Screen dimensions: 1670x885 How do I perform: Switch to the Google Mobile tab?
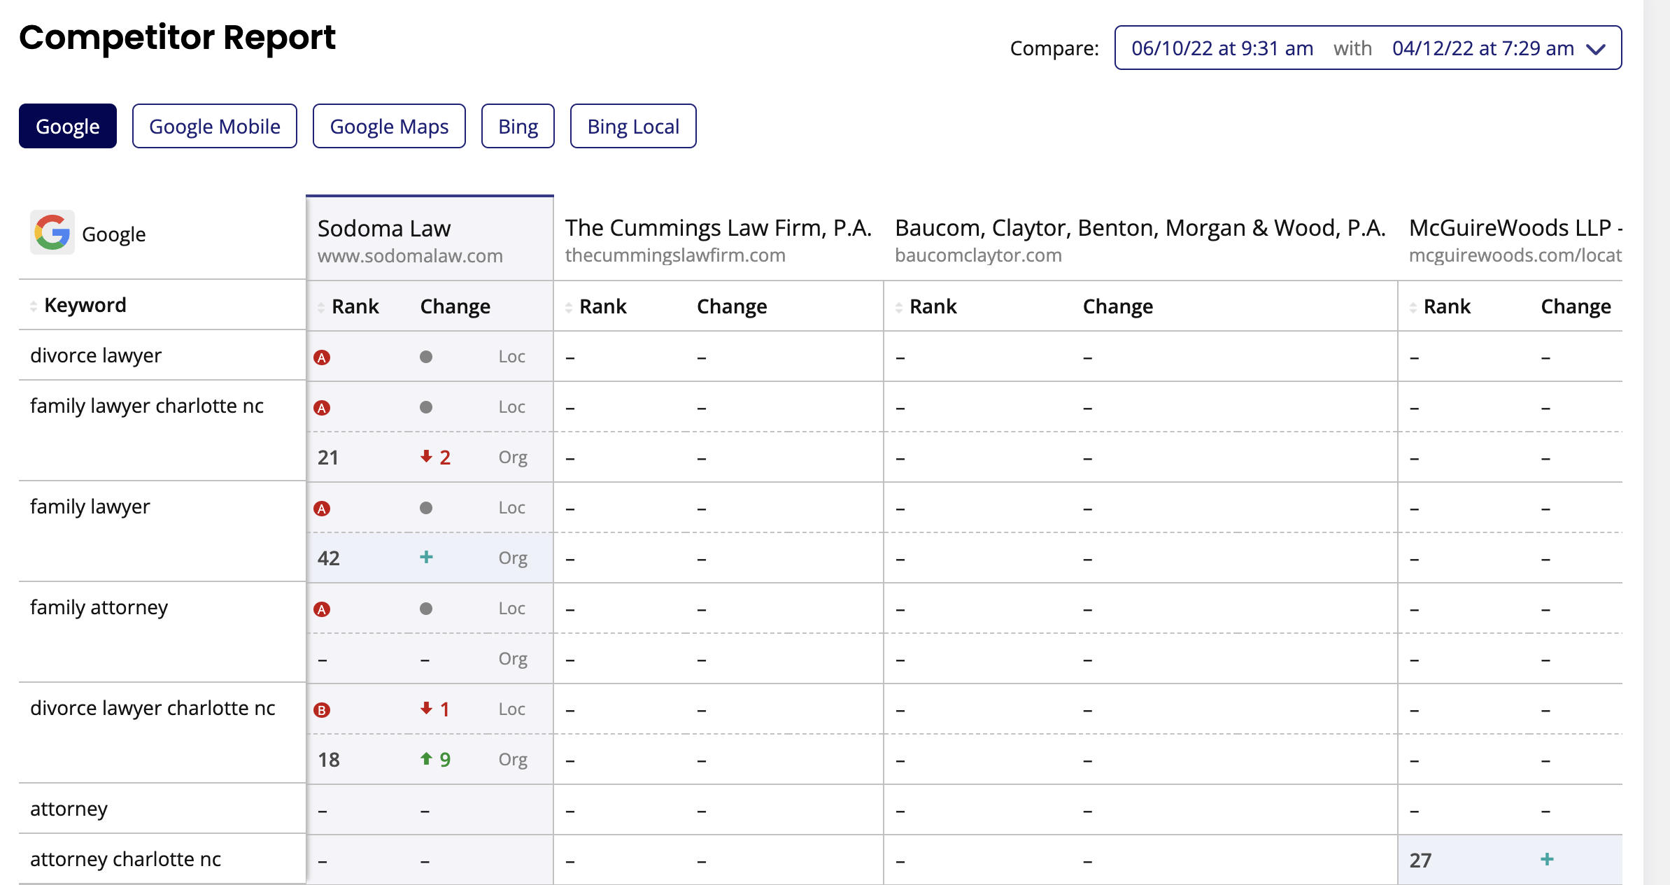[x=215, y=126]
